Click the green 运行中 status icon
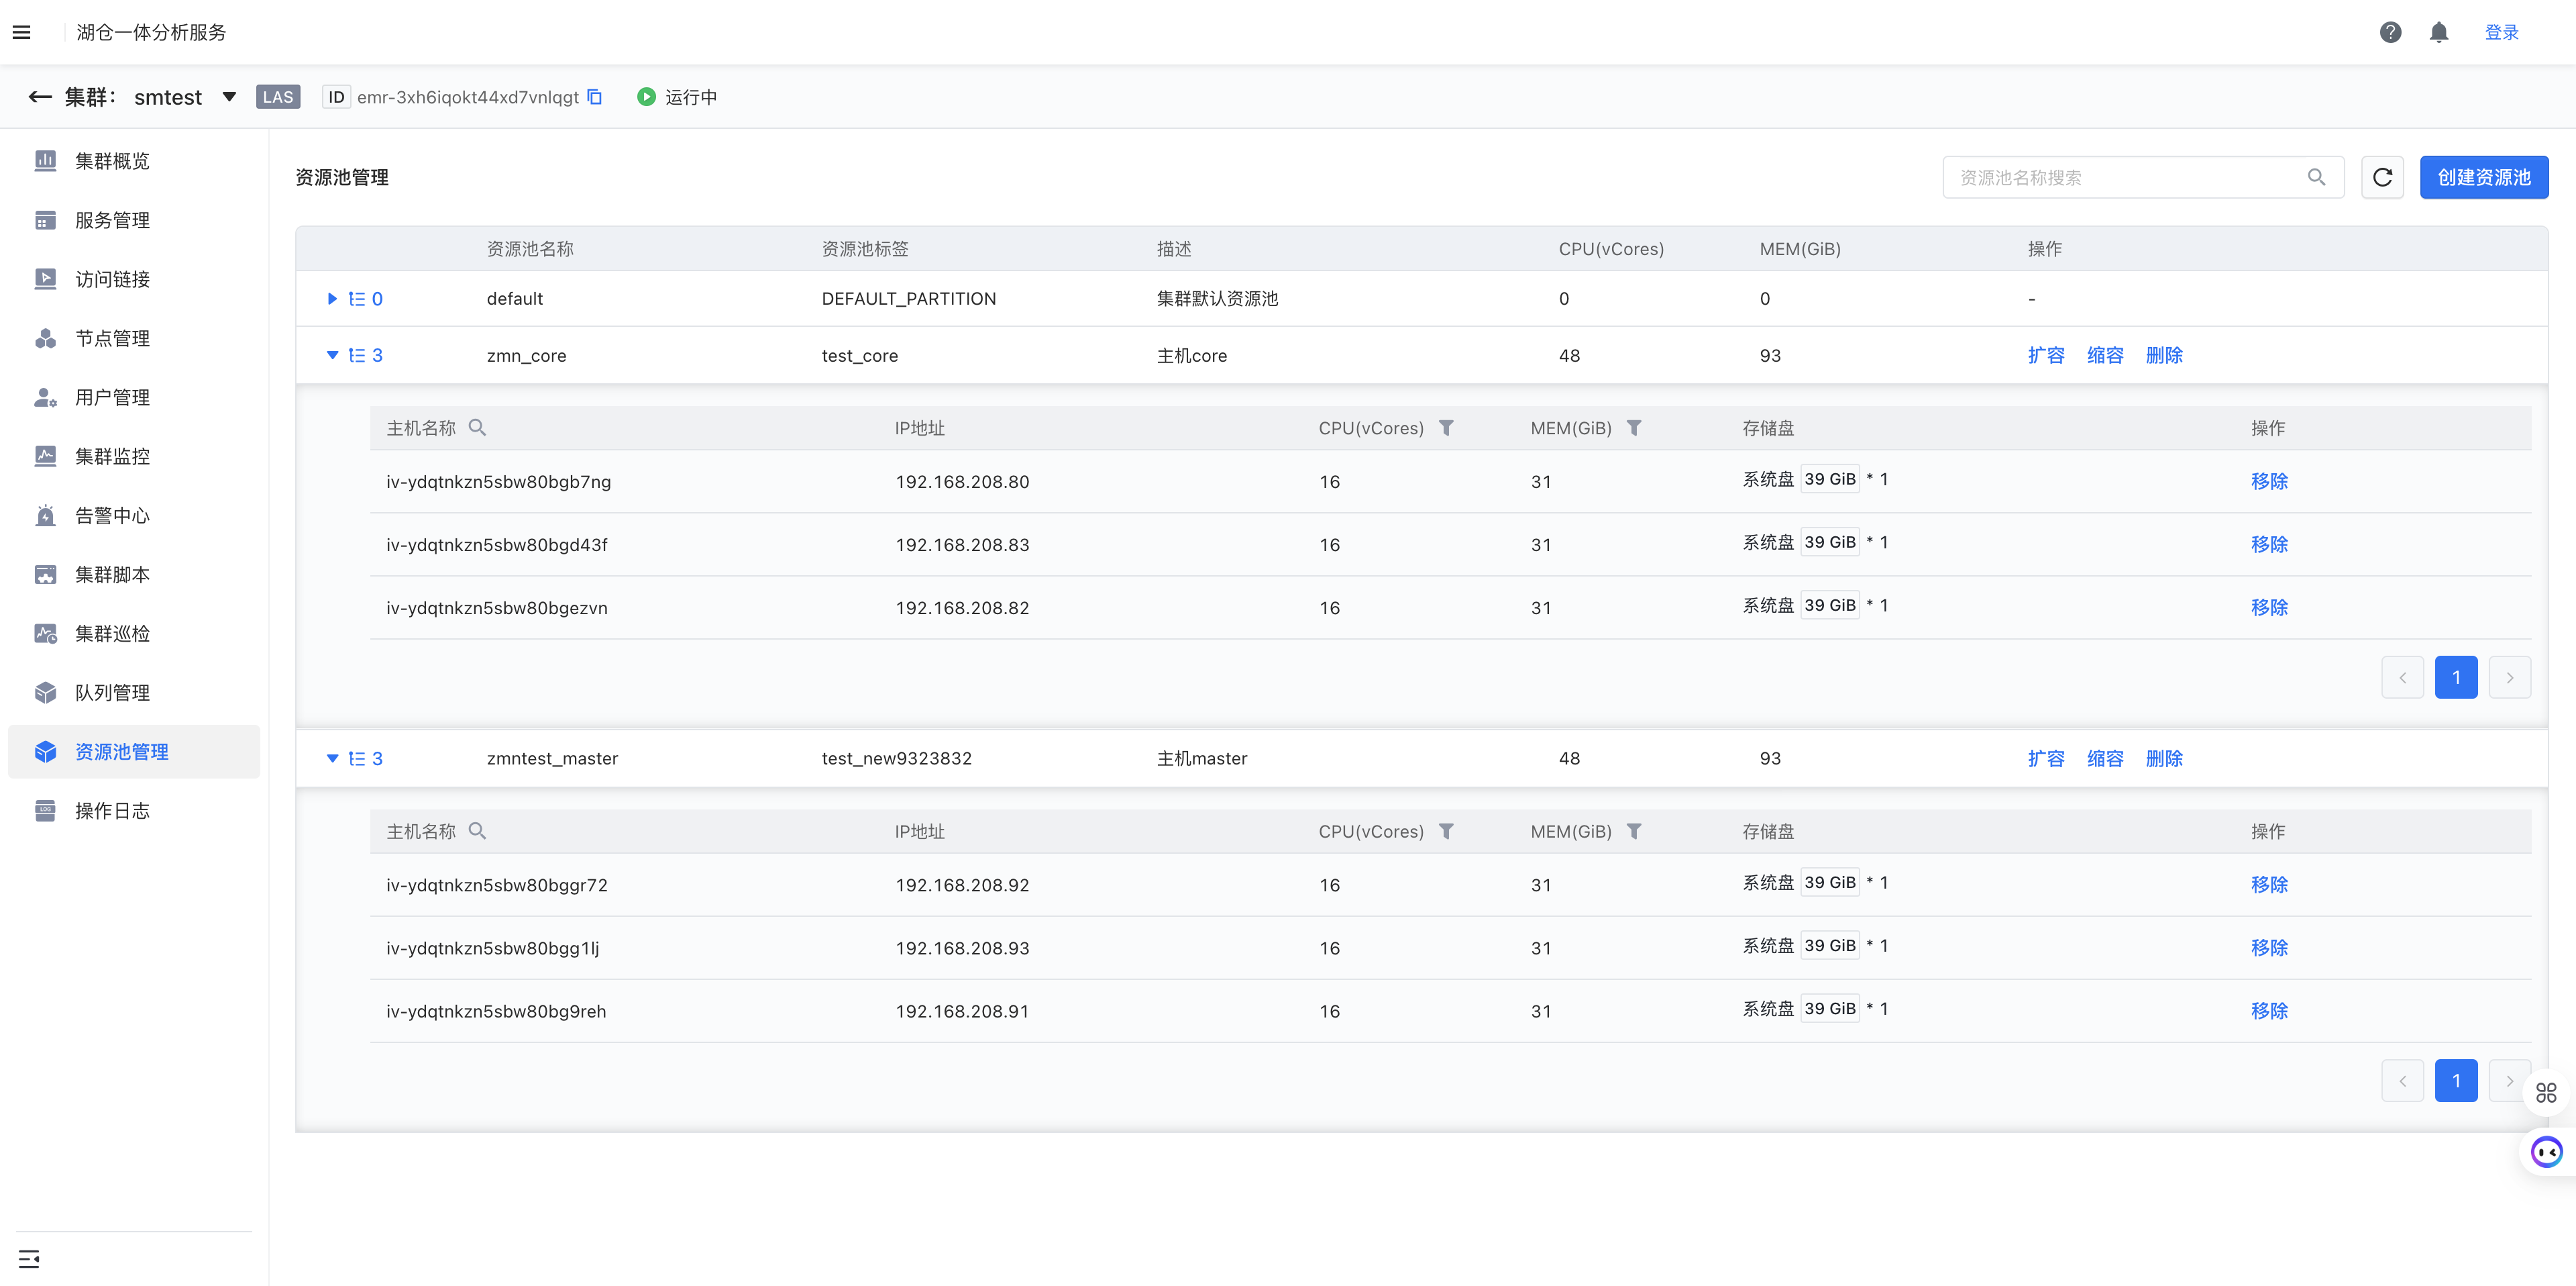The height and width of the screenshot is (1286, 2576). coord(646,97)
